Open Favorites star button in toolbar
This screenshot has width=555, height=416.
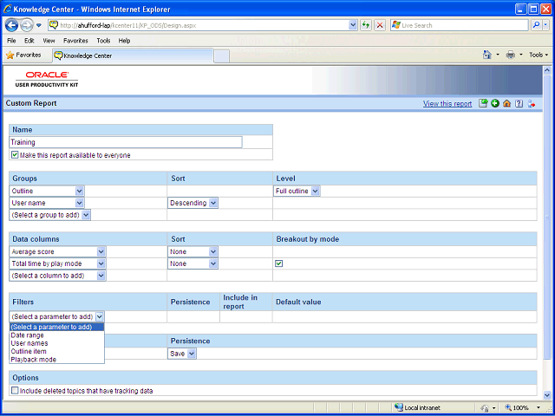(x=23, y=55)
